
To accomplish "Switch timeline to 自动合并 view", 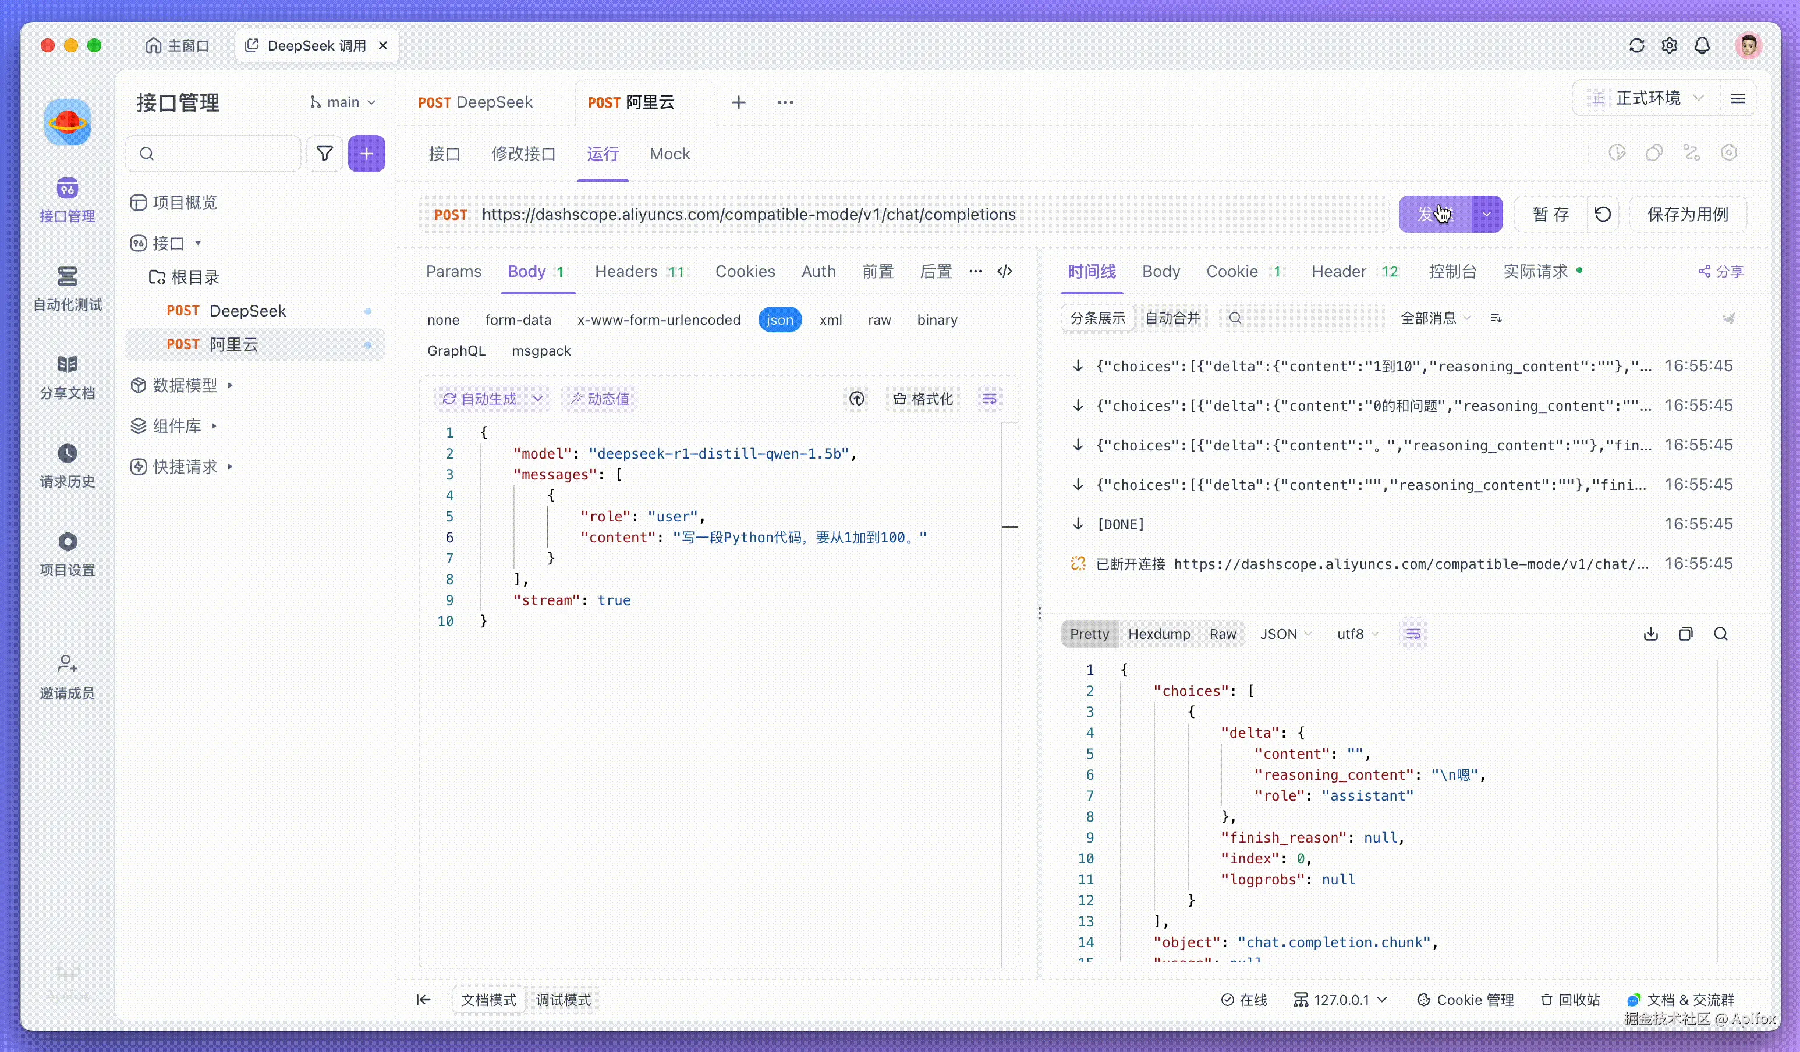I will [1172, 318].
